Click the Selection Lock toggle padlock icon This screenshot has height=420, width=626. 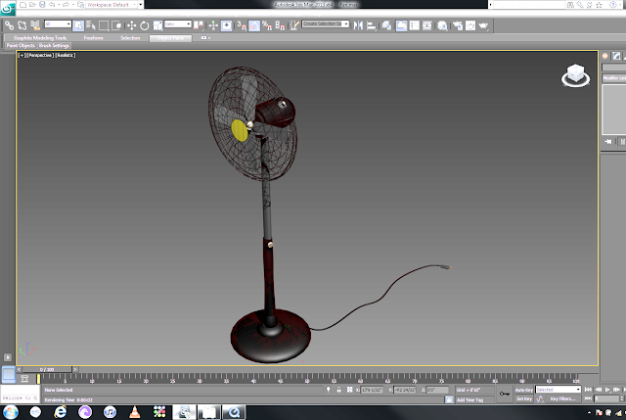coord(339,390)
